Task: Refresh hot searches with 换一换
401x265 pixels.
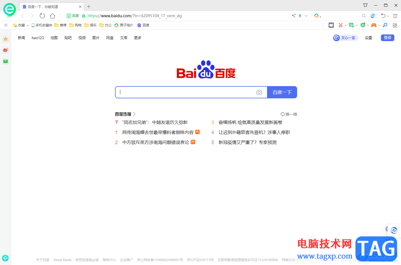Action: tap(289, 114)
